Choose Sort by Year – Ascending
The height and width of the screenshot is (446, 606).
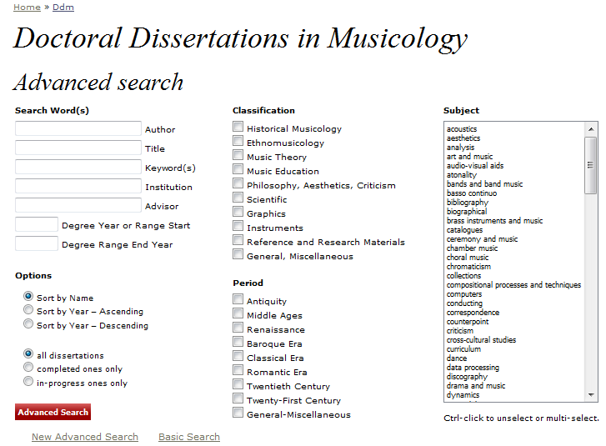coord(28,310)
